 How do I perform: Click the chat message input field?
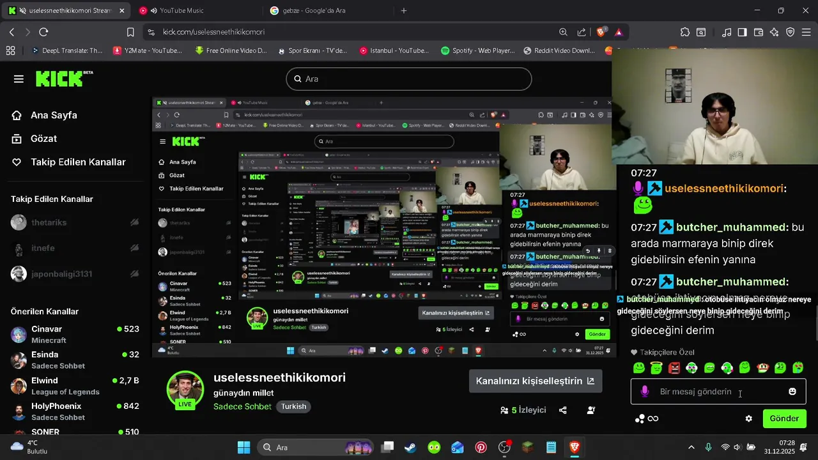coord(718,392)
